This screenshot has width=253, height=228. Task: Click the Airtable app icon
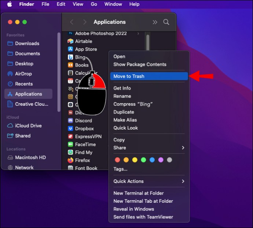pyautogui.click(x=70, y=41)
